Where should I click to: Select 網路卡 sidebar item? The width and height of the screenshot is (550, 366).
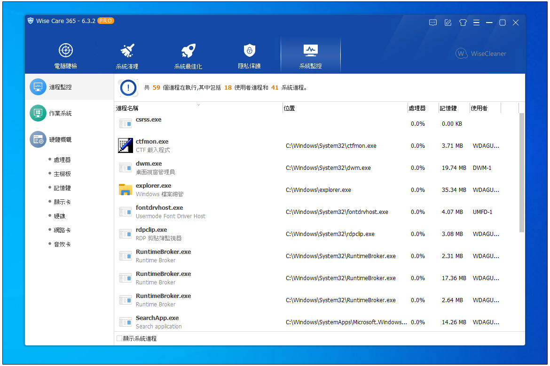pyautogui.click(x=62, y=230)
